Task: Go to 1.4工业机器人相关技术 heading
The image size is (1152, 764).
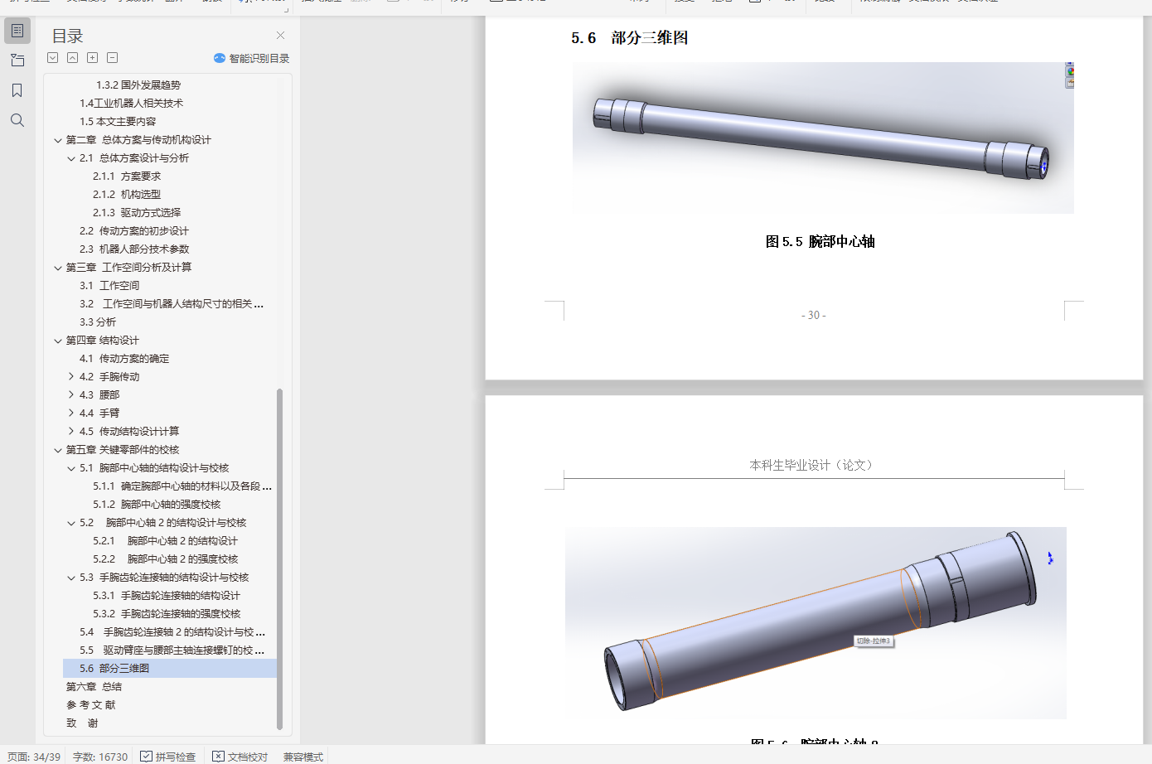Action: (131, 104)
